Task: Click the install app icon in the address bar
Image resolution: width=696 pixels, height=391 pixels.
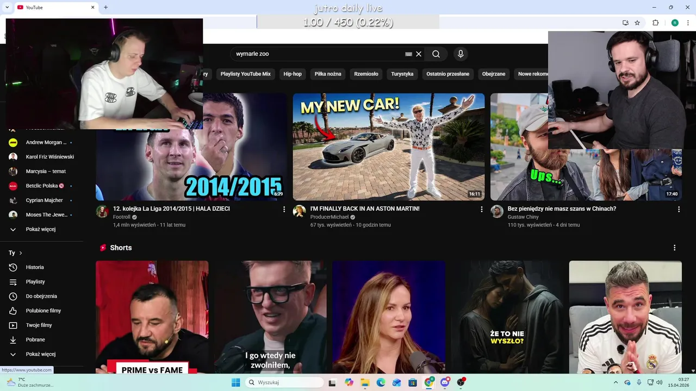Action: [x=625, y=23]
